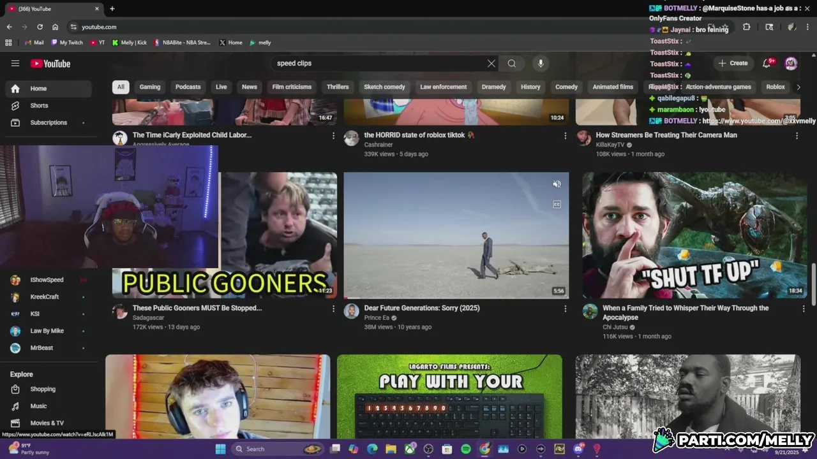Image resolution: width=817 pixels, height=459 pixels.
Task: Open the Windows Start menu
Action: tap(220, 449)
